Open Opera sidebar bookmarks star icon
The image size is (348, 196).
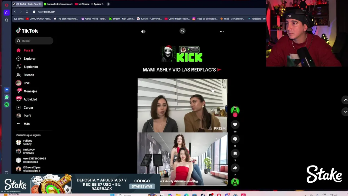[x=7, y=20]
